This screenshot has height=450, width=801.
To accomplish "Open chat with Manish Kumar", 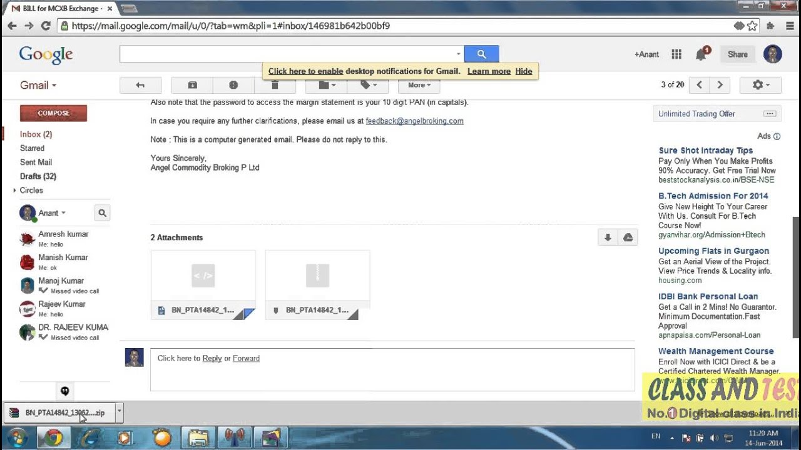I will coord(63,262).
